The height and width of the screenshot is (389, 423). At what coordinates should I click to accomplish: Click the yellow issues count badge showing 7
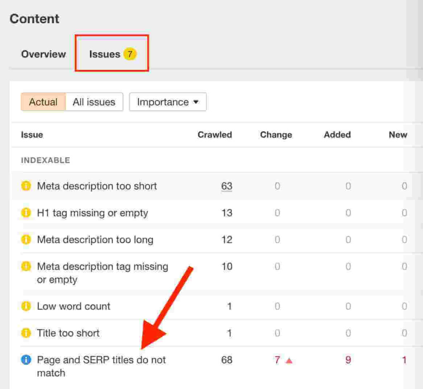click(x=130, y=54)
